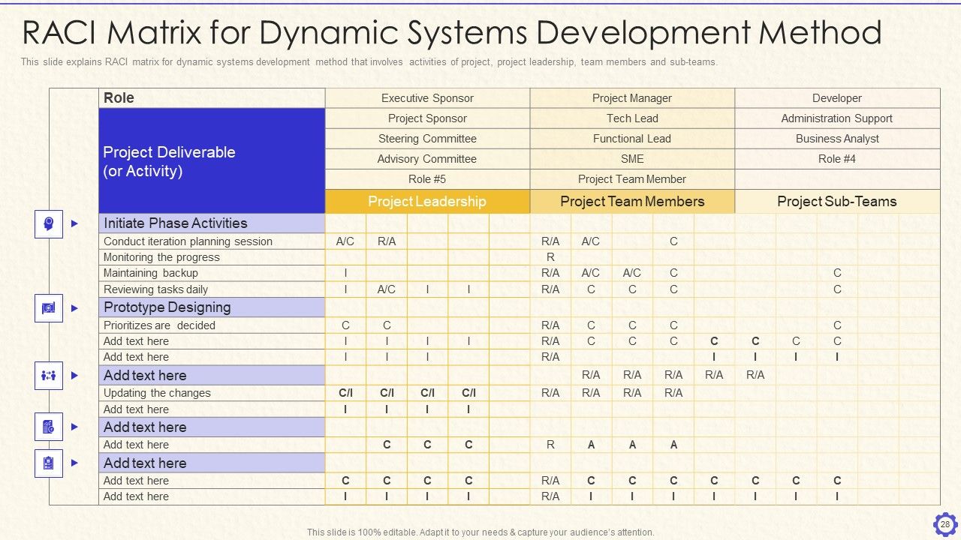Click the 'Project Manager' role cell

[632, 98]
